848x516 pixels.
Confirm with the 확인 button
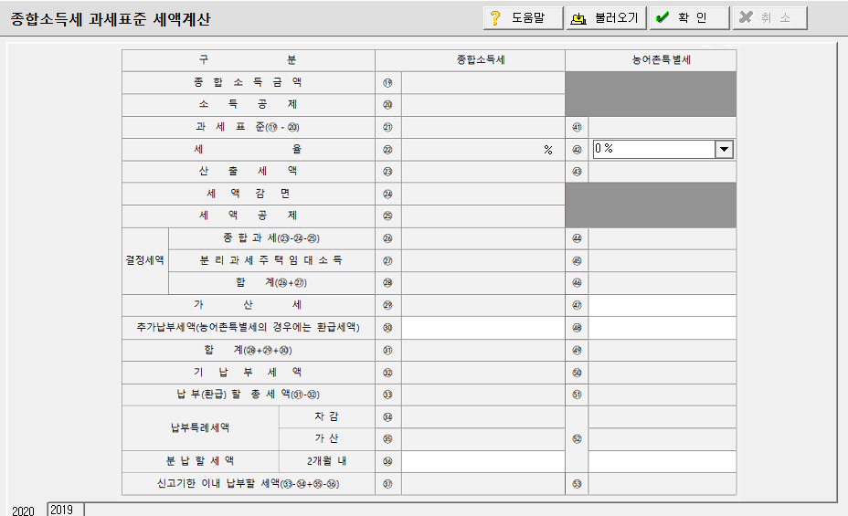(x=690, y=18)
